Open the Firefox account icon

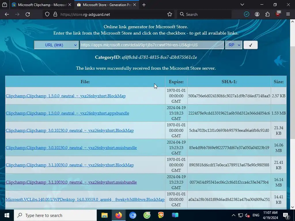pyautogui.click(x=257, y=14)
